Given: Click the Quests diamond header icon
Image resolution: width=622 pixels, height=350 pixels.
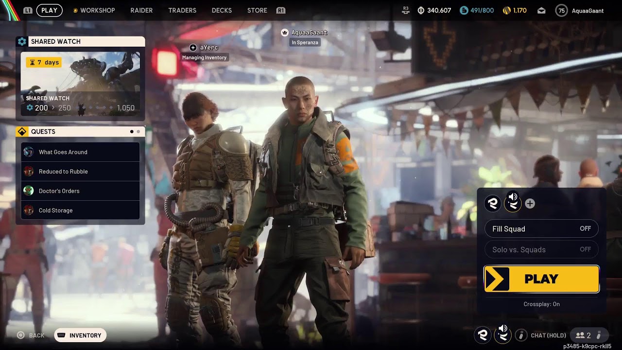Looking at the screenshot, I should tap(22, 132).
